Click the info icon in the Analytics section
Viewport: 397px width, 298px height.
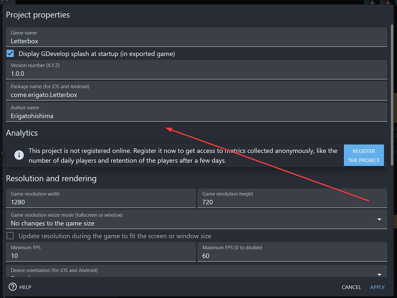point(19,155)
